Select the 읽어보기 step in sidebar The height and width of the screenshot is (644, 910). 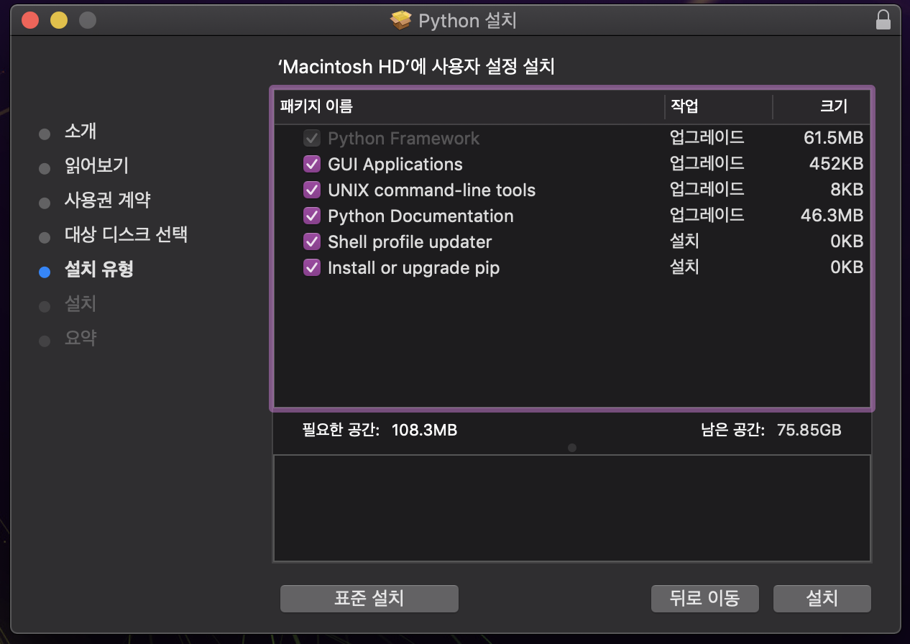coord(96,166)
